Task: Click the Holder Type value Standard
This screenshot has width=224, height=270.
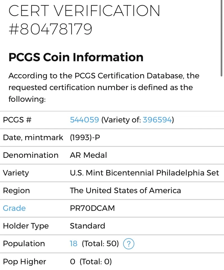Action: 88,226
